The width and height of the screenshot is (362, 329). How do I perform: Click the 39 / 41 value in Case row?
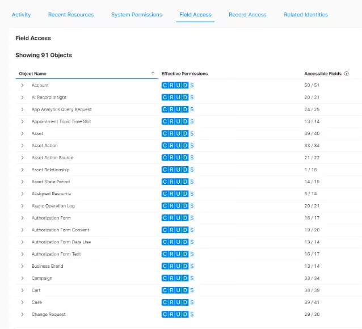point(312,302)
